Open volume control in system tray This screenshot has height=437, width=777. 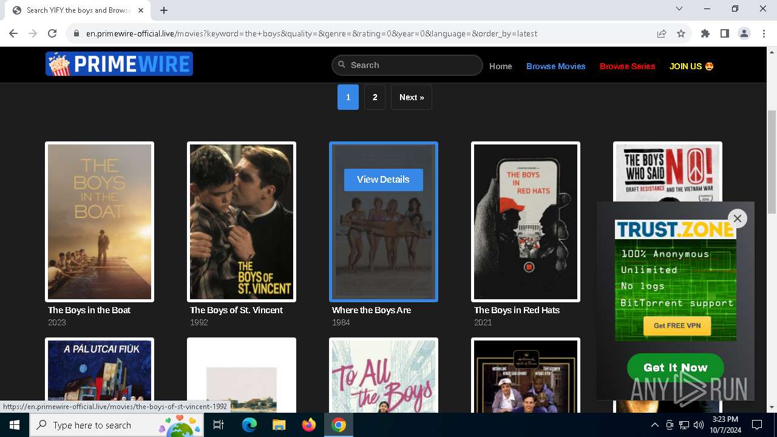click(699, 425)
